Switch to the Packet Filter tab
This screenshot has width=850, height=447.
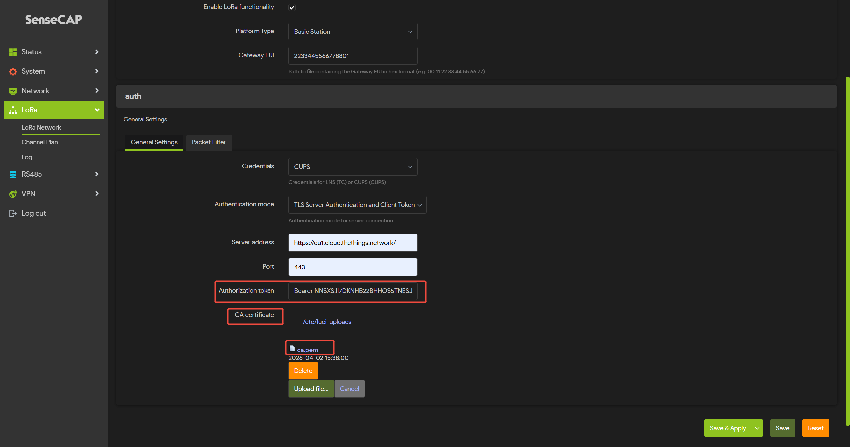click(209, 142)
